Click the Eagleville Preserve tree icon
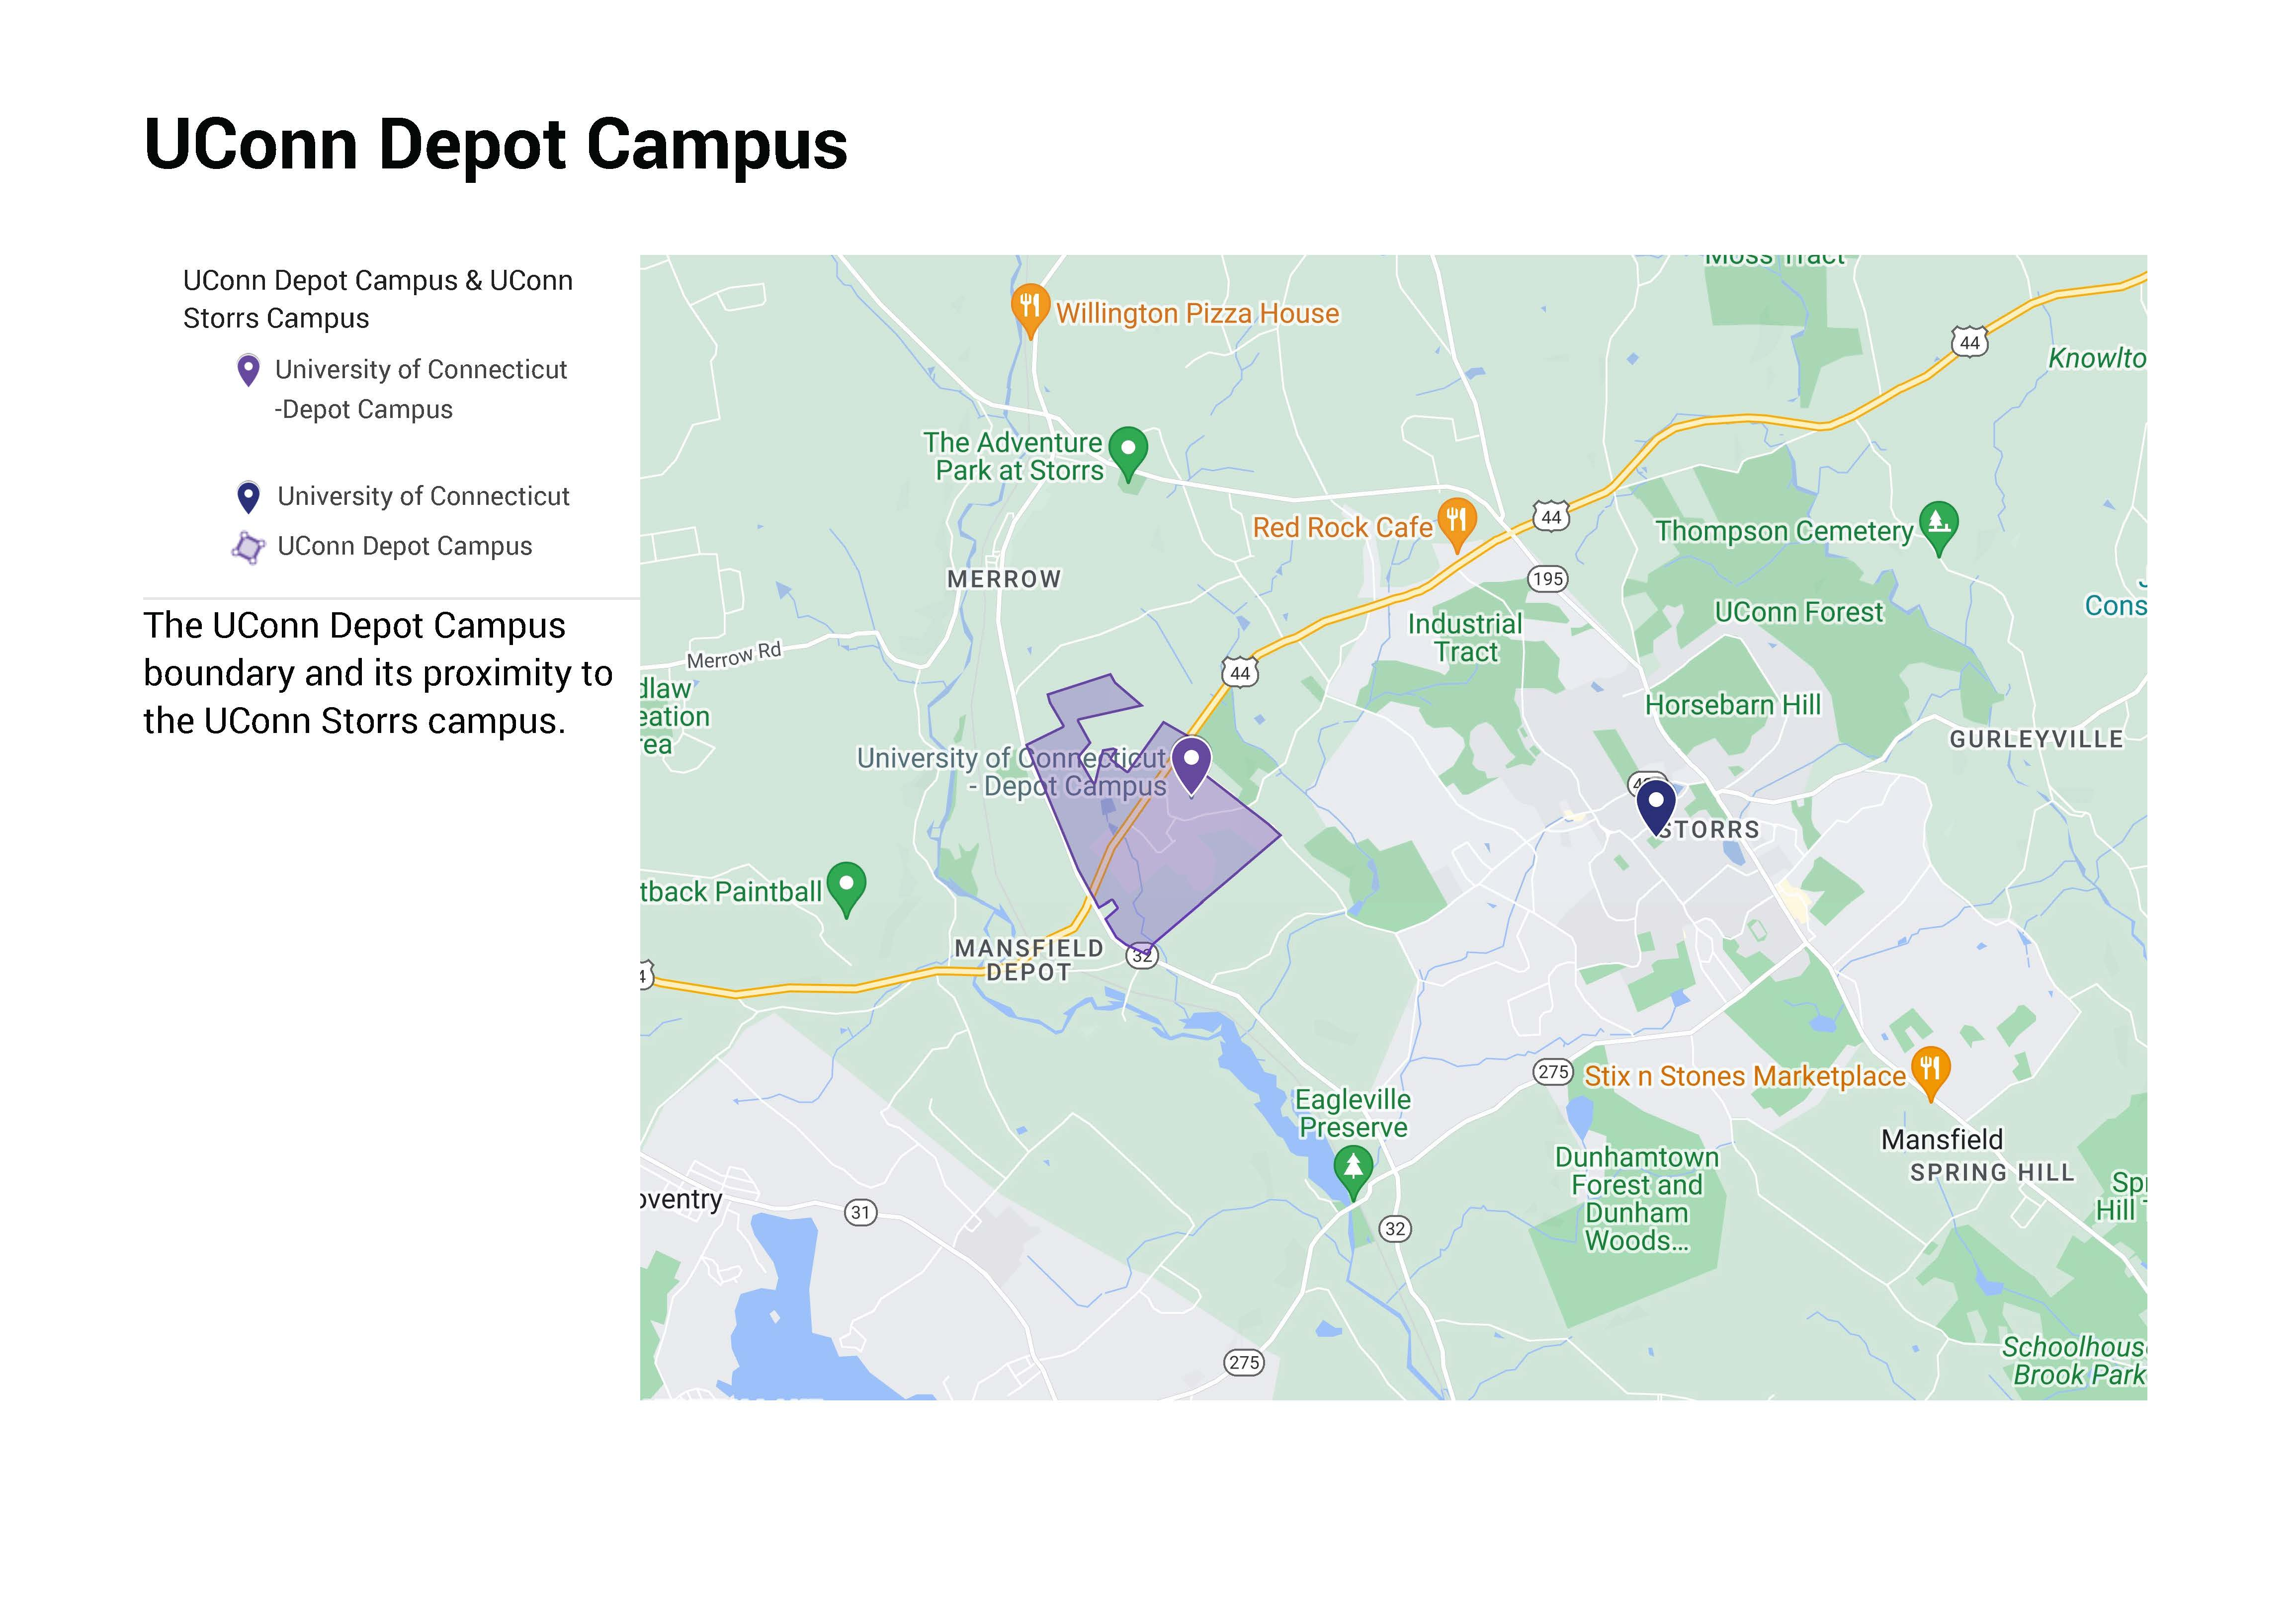The width and height of the screenshot is (2296, 1623). click(x=1354, y=1165)
